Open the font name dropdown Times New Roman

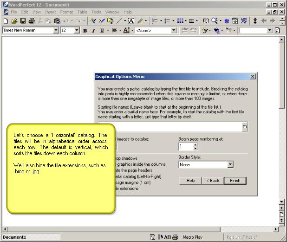pyautogui.click(x=56, y=30)
